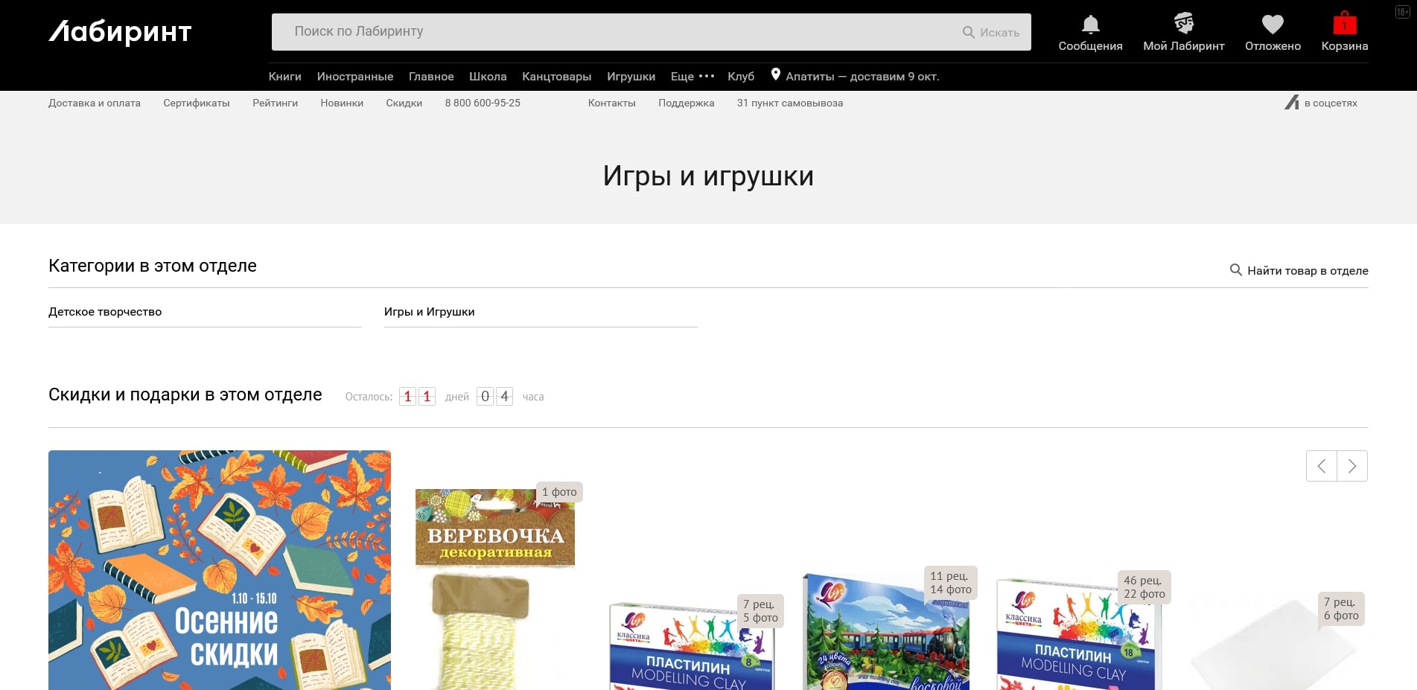The height and width of the screenshot is (690, 1417).
Task: Click the carousel right arrow
Action: click(x=1352, y=466)
